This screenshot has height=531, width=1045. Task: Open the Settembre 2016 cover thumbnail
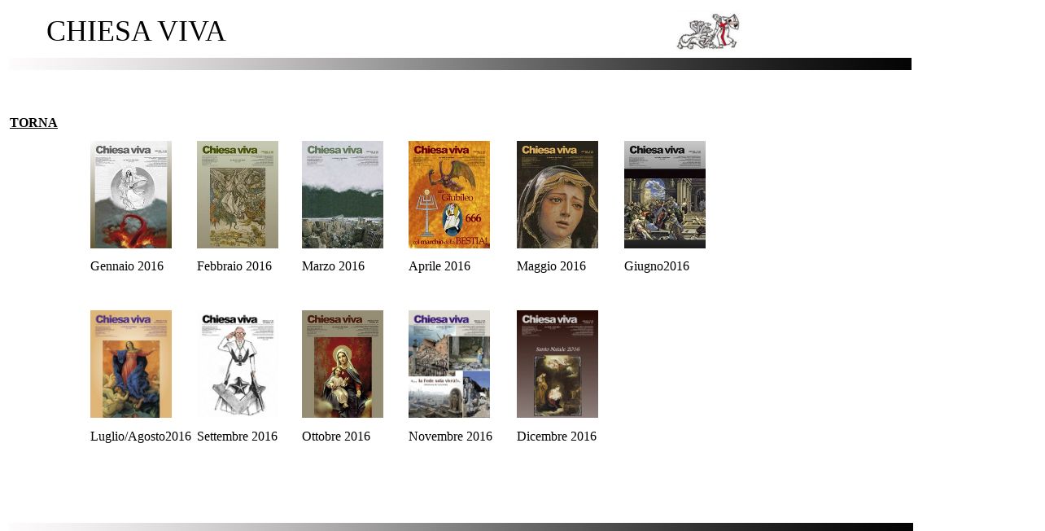point(238,364)
